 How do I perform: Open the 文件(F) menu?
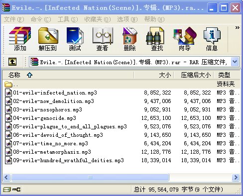14,19
